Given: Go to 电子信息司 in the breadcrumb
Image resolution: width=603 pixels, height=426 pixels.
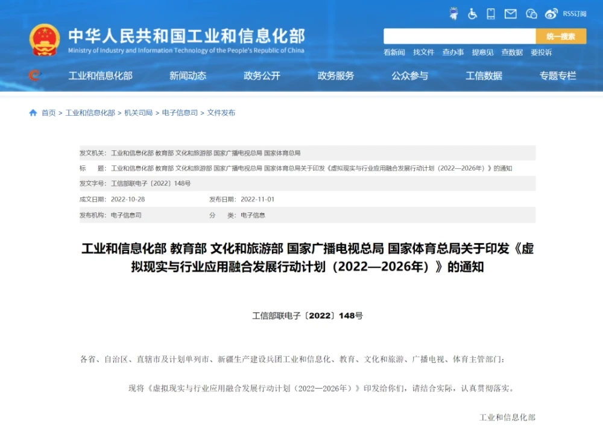Looking at the screenshot, I should click(x=180, y=113).
